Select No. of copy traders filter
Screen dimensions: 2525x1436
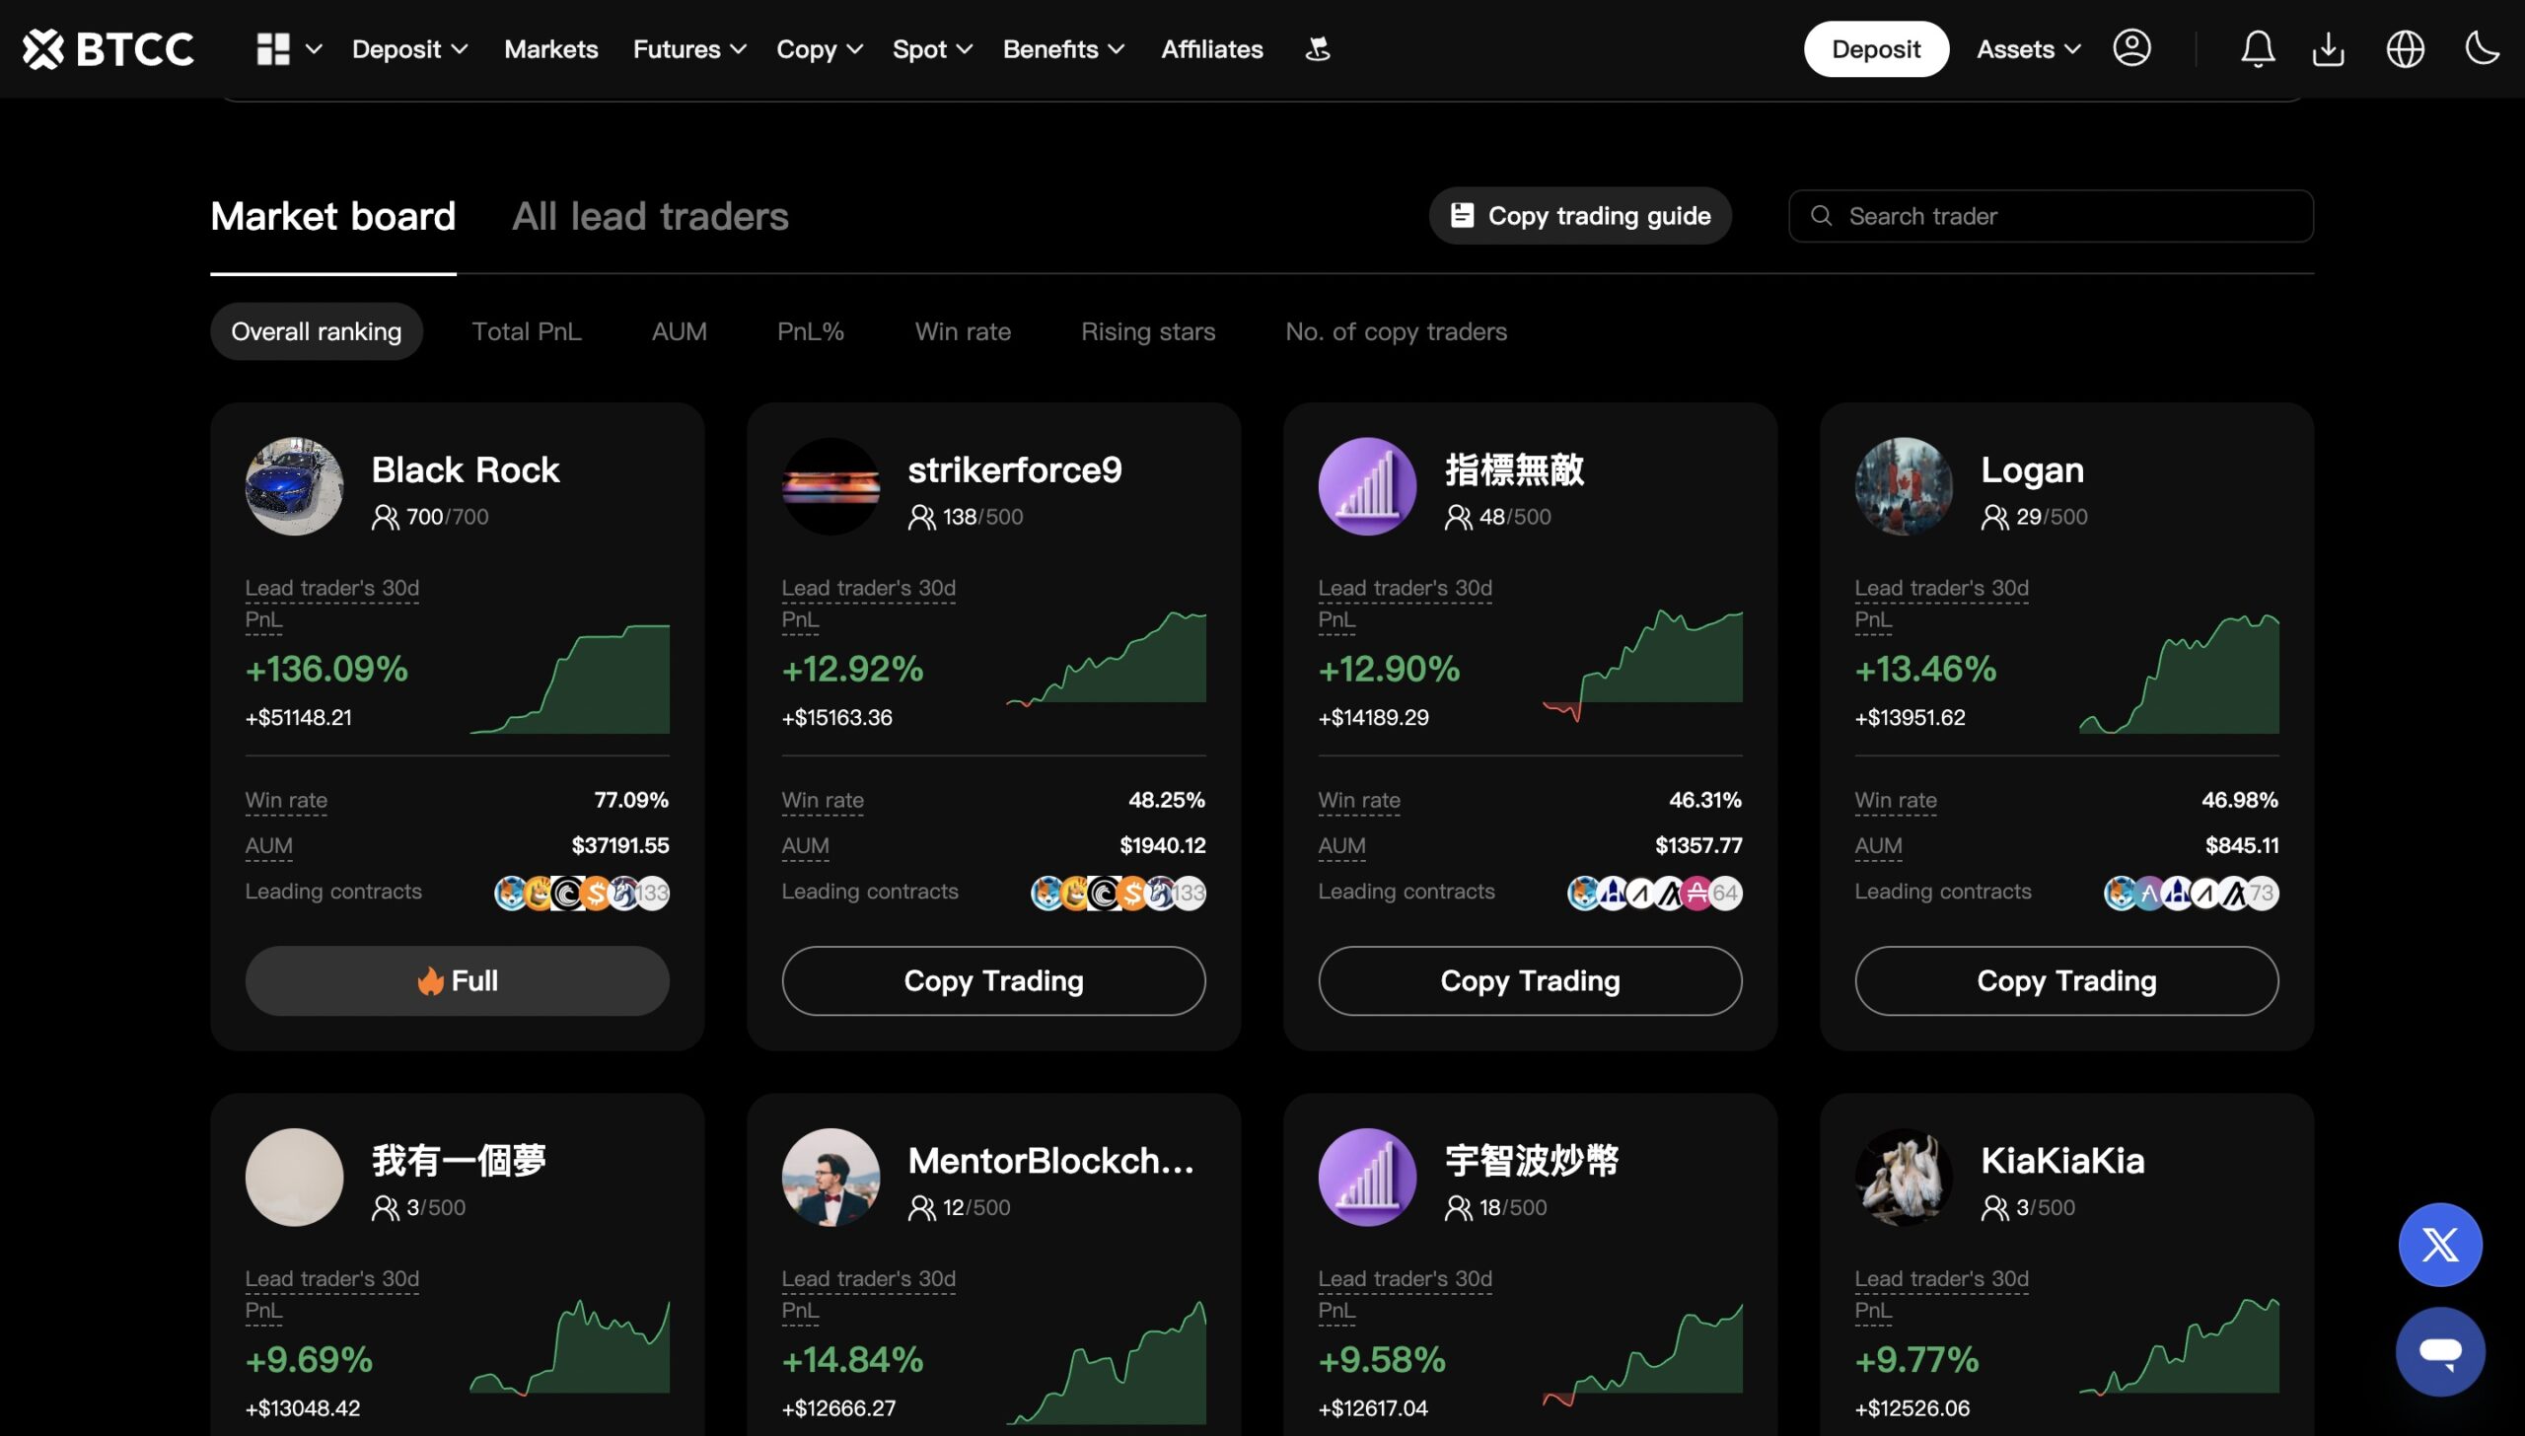pos(1397,331)
